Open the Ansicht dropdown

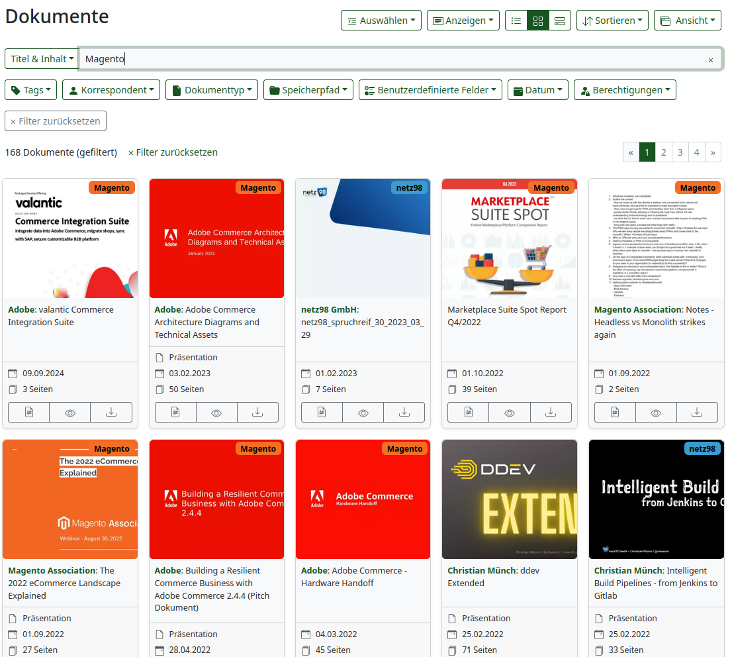[688, 21]
